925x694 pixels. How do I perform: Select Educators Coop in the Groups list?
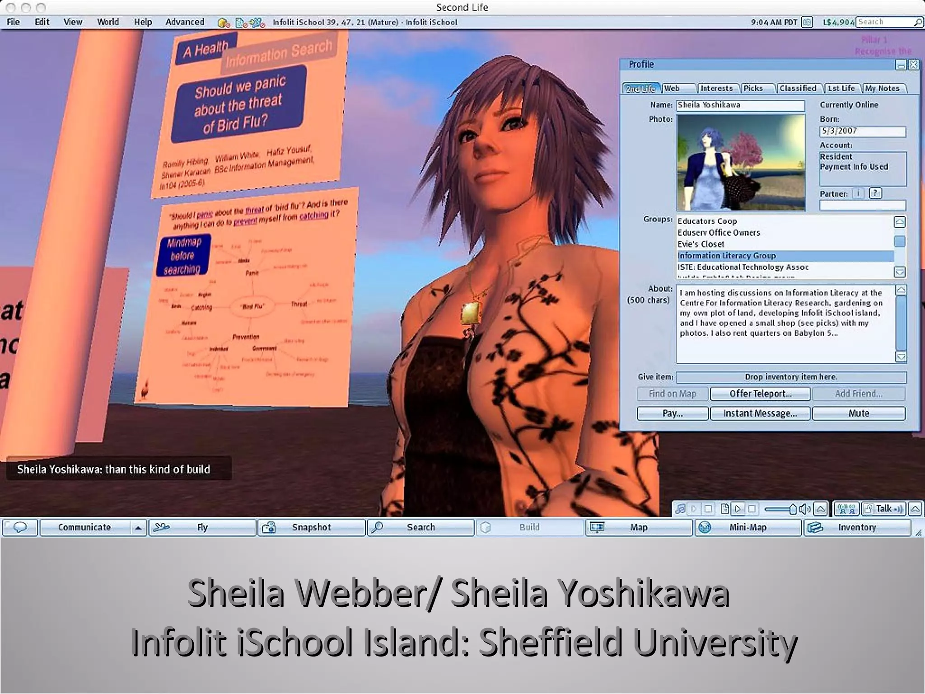coord(785,221)
